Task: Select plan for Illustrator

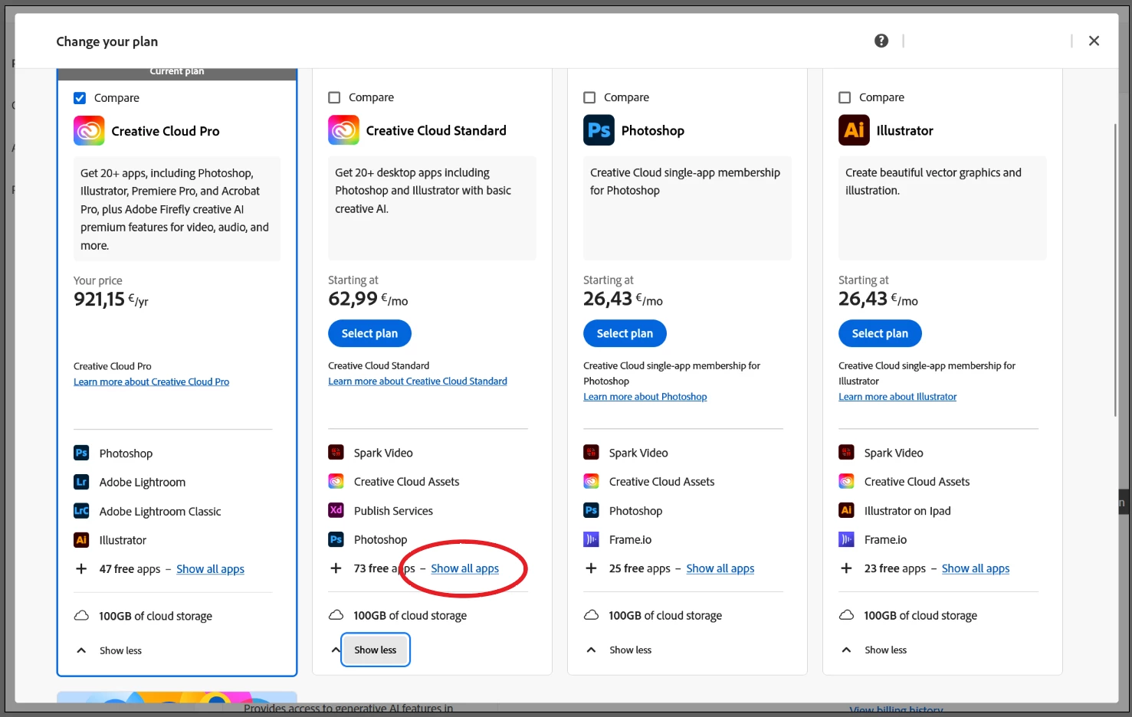Action: coord(880,333)
